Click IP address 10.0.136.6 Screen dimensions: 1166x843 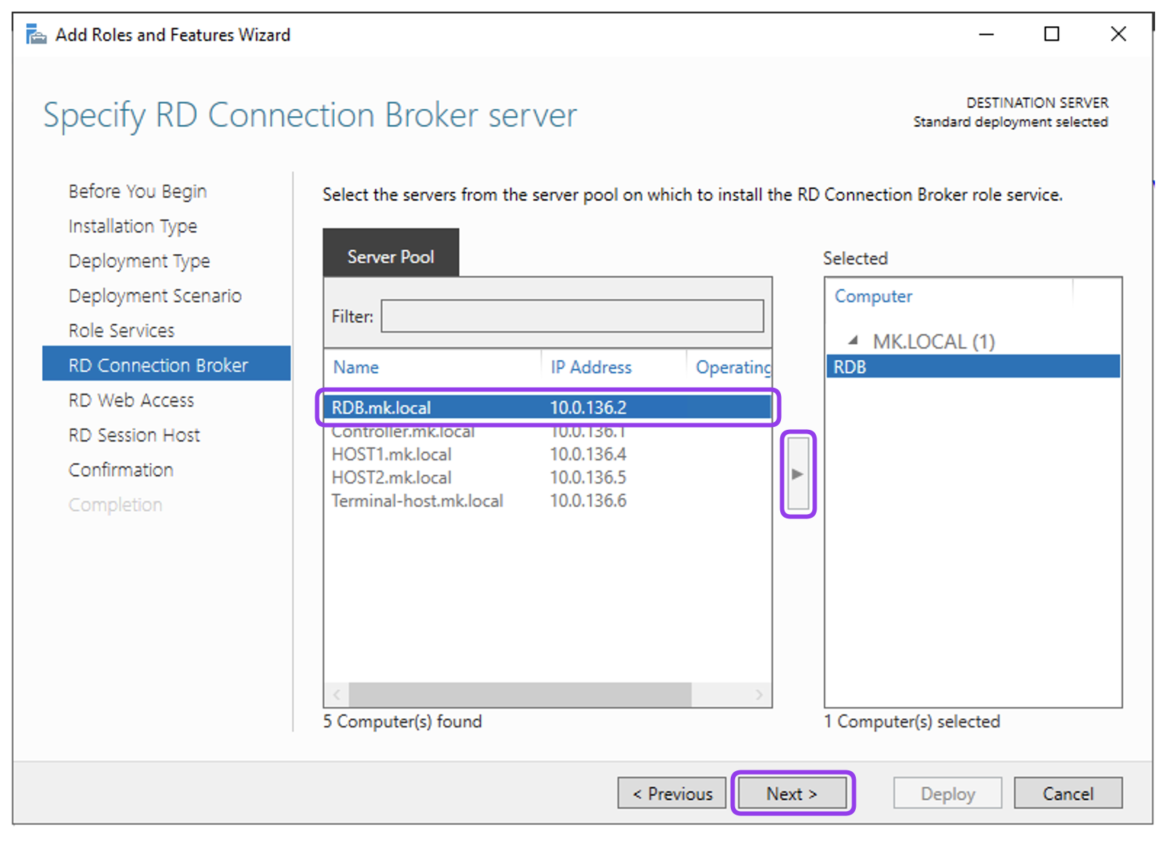(x=588, y=501)
